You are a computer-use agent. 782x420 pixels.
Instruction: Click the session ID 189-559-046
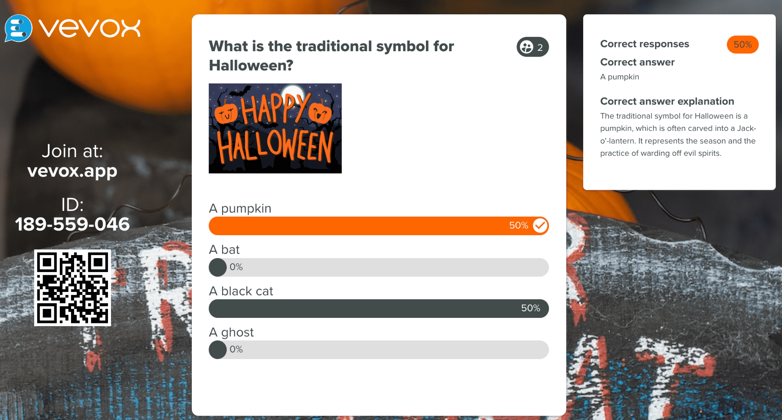72,224
